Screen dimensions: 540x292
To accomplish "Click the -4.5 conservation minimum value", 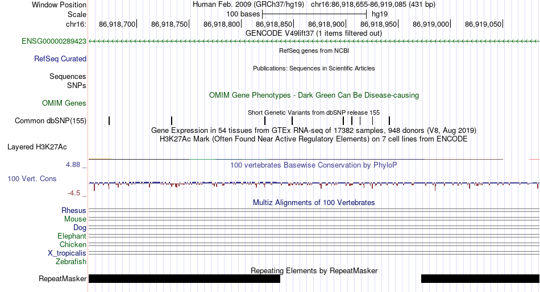I will pyautogui.click(x=74, y=193).
